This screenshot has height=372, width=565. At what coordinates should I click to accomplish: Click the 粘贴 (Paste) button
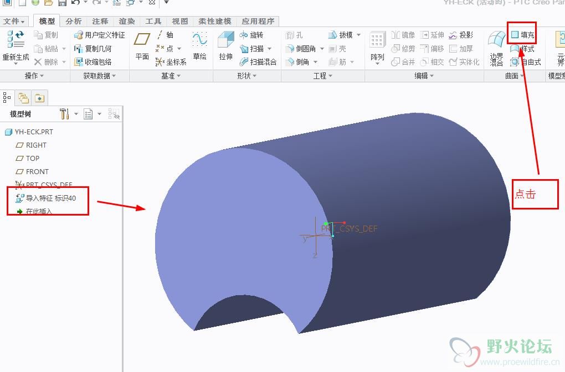(46, 49)
